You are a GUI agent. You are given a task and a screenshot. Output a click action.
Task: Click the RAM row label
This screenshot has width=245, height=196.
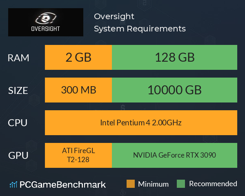[x=18, y=58]
